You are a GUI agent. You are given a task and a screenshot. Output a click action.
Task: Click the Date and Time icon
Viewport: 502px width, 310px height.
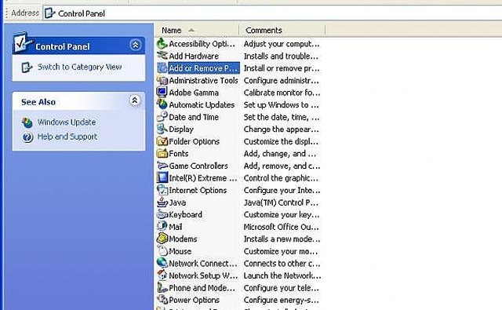pos(162,117)
